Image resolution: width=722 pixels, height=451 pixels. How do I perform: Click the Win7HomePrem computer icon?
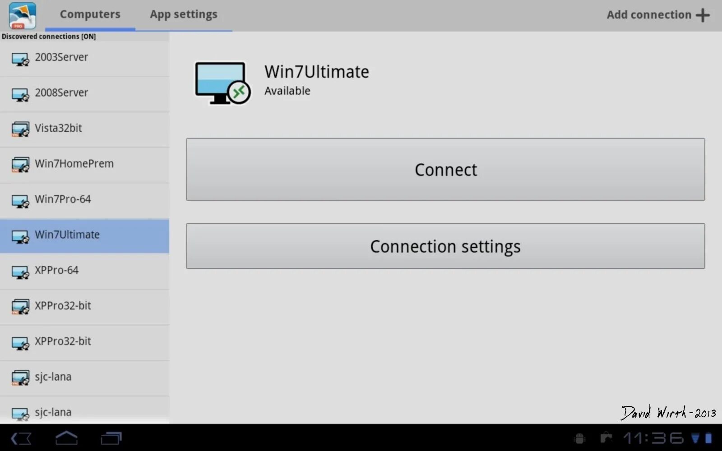[x=20, y=165]
